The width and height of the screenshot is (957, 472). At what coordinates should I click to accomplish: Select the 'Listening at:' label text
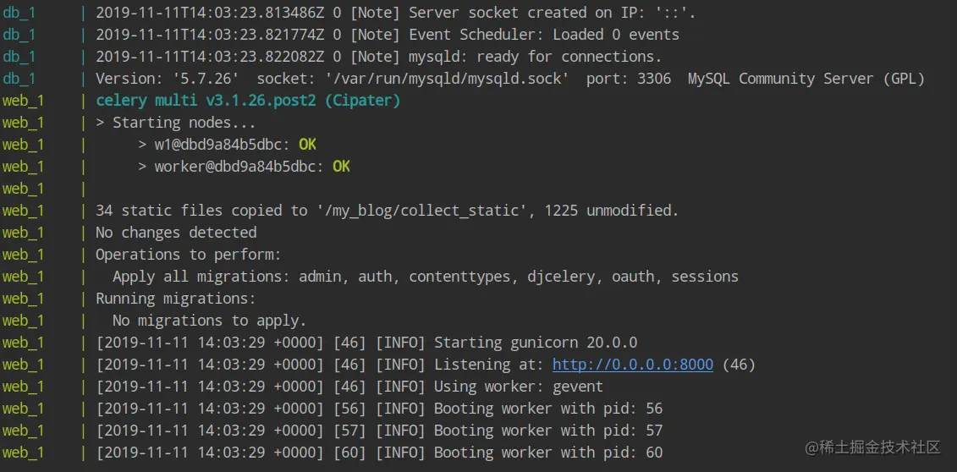489,365
